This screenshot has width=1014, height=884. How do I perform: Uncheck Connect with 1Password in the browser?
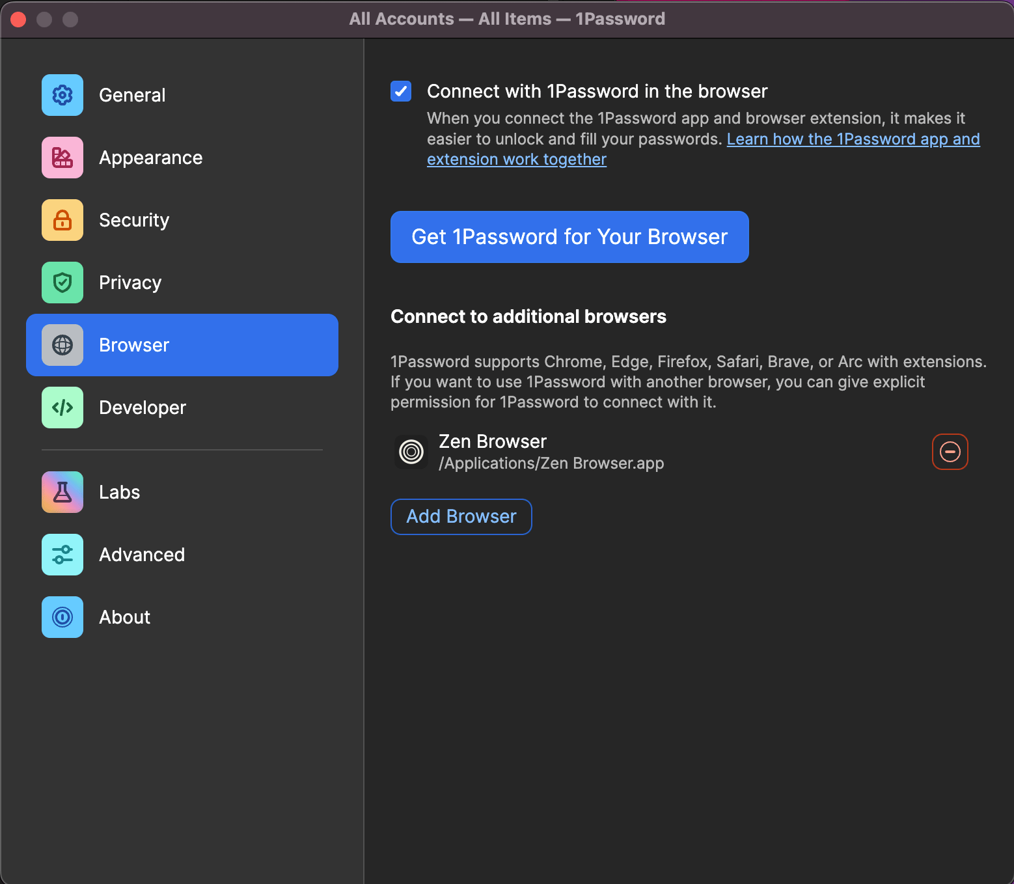click(x=401, y=91)
